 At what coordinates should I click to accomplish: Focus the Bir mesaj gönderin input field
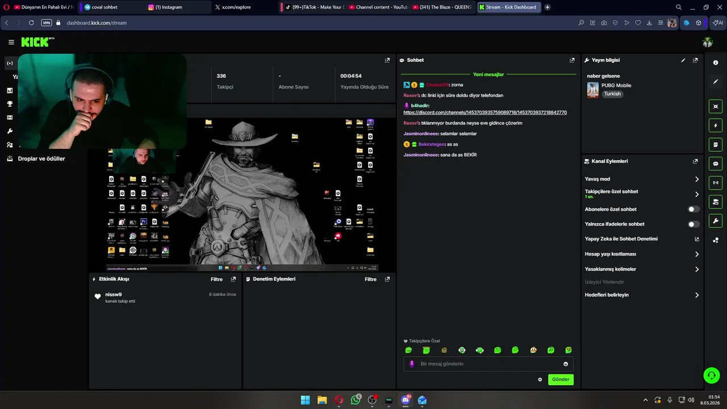[x=488, y=364]
